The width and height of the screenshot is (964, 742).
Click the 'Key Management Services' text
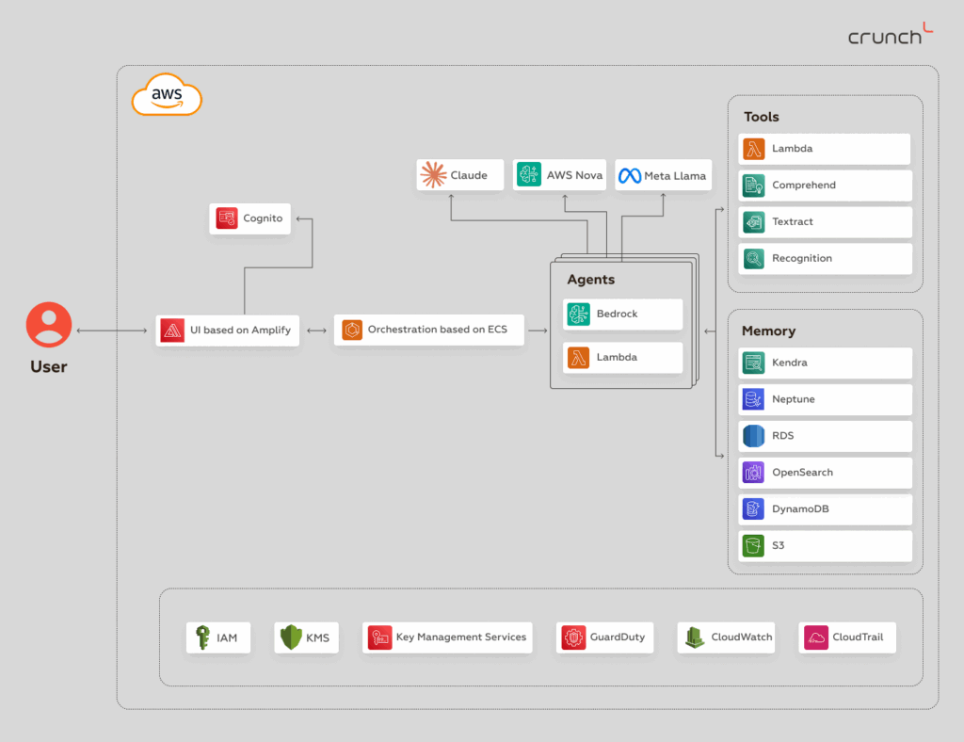(461, 637)
